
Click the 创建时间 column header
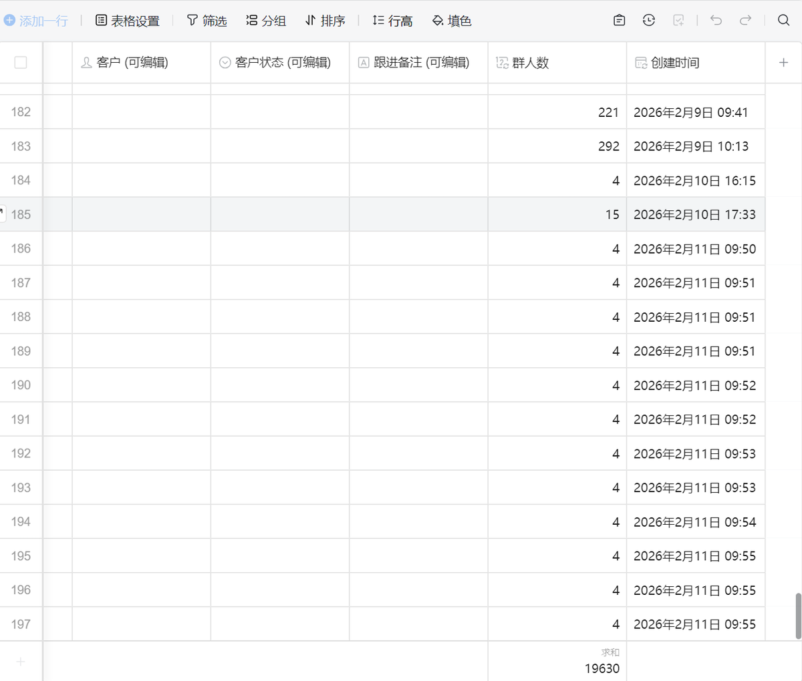(x=696, y=63)
